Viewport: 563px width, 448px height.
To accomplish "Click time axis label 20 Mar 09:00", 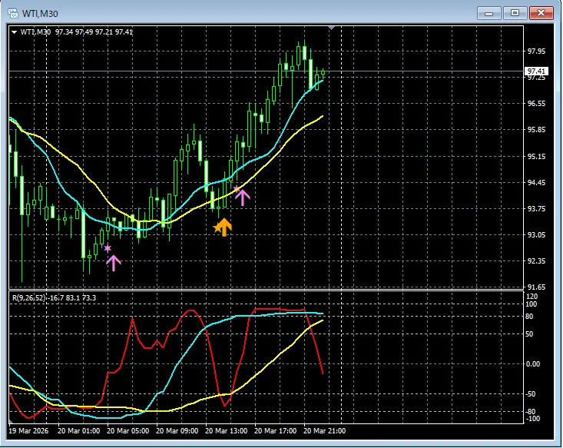I will click(177, 431).
